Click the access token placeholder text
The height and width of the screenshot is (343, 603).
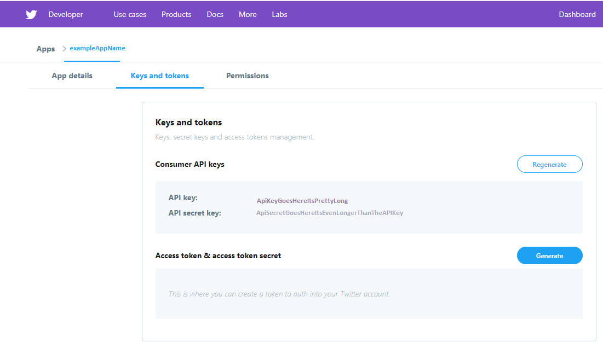click(279, 294)
